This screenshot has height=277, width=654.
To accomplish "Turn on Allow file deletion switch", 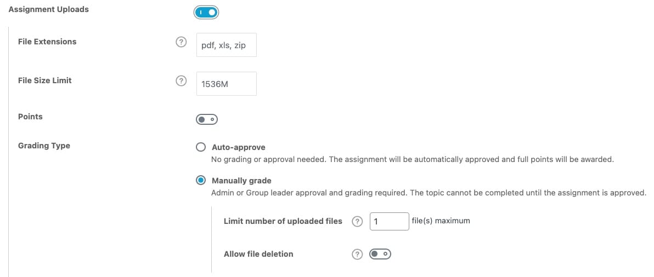I will click(x=380, y=253).
